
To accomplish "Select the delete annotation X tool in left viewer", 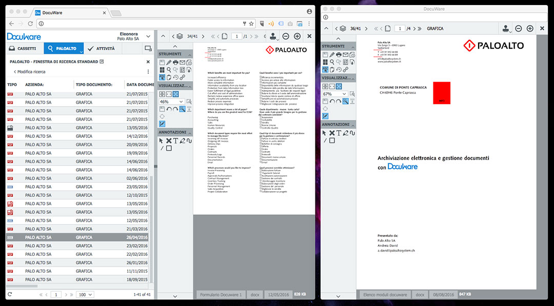I will pyautogui.click(x=169, y=141).
